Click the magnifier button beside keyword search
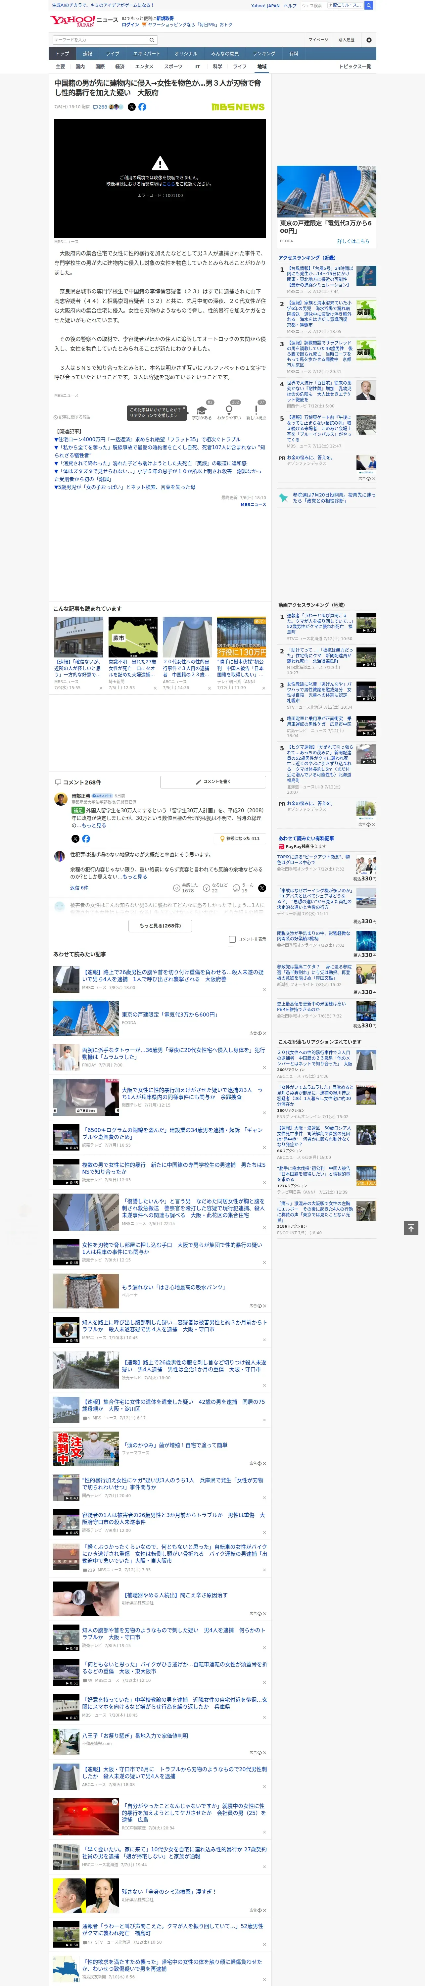Screen dimensions: 425x1986 pos(152,40)
